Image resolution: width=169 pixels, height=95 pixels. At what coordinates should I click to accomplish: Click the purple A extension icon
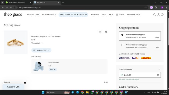point(151,8)
